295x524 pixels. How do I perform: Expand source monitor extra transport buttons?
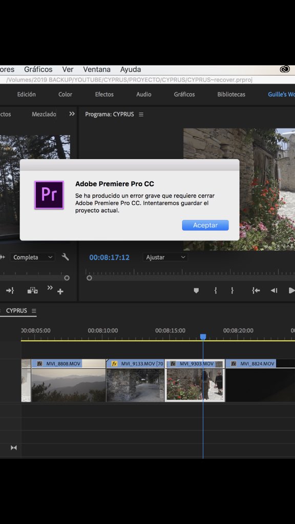pyautogui.click(x=50, y=288)
